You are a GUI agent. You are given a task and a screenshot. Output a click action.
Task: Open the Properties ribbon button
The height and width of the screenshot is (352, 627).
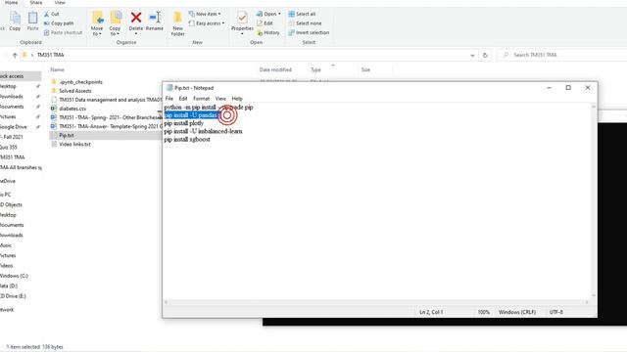[242, 22]
